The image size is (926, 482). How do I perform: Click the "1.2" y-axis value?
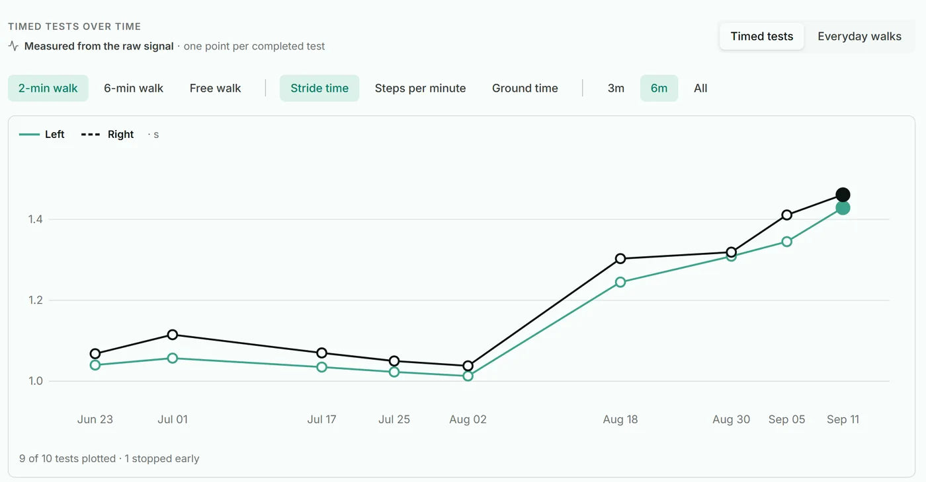click(36, 300)
